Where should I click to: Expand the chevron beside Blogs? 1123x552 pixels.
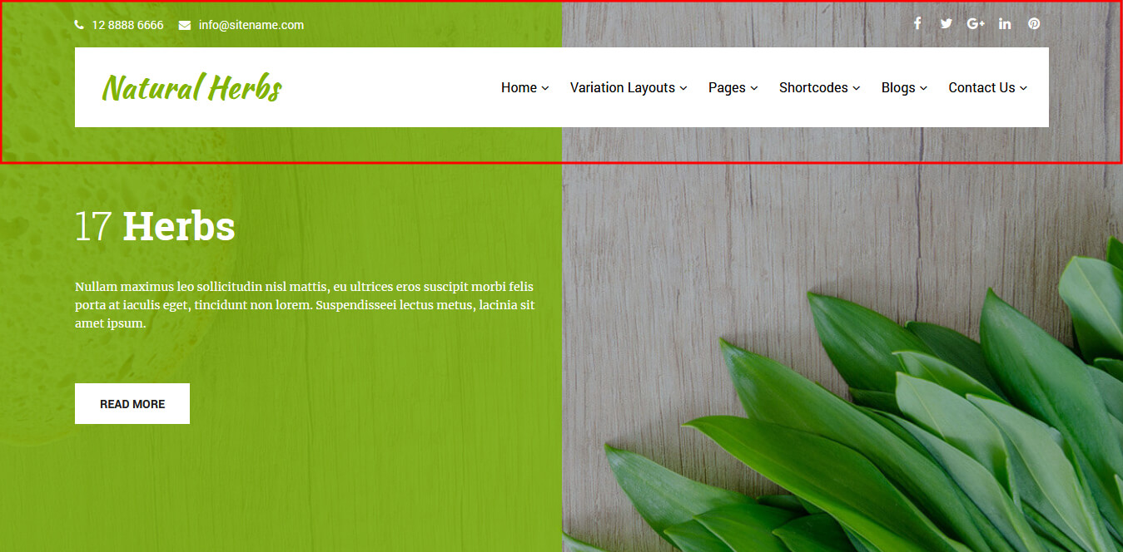pos(923,88)
